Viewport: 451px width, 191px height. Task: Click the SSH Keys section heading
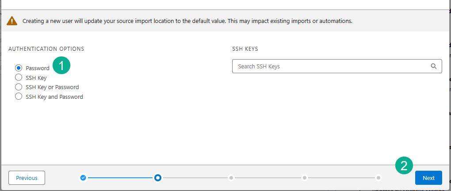pos(245,49)
